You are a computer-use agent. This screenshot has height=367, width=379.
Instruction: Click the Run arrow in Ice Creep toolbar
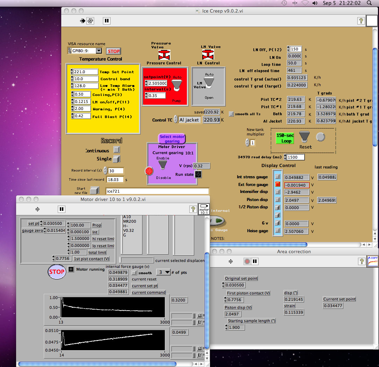tap(82, 21)
